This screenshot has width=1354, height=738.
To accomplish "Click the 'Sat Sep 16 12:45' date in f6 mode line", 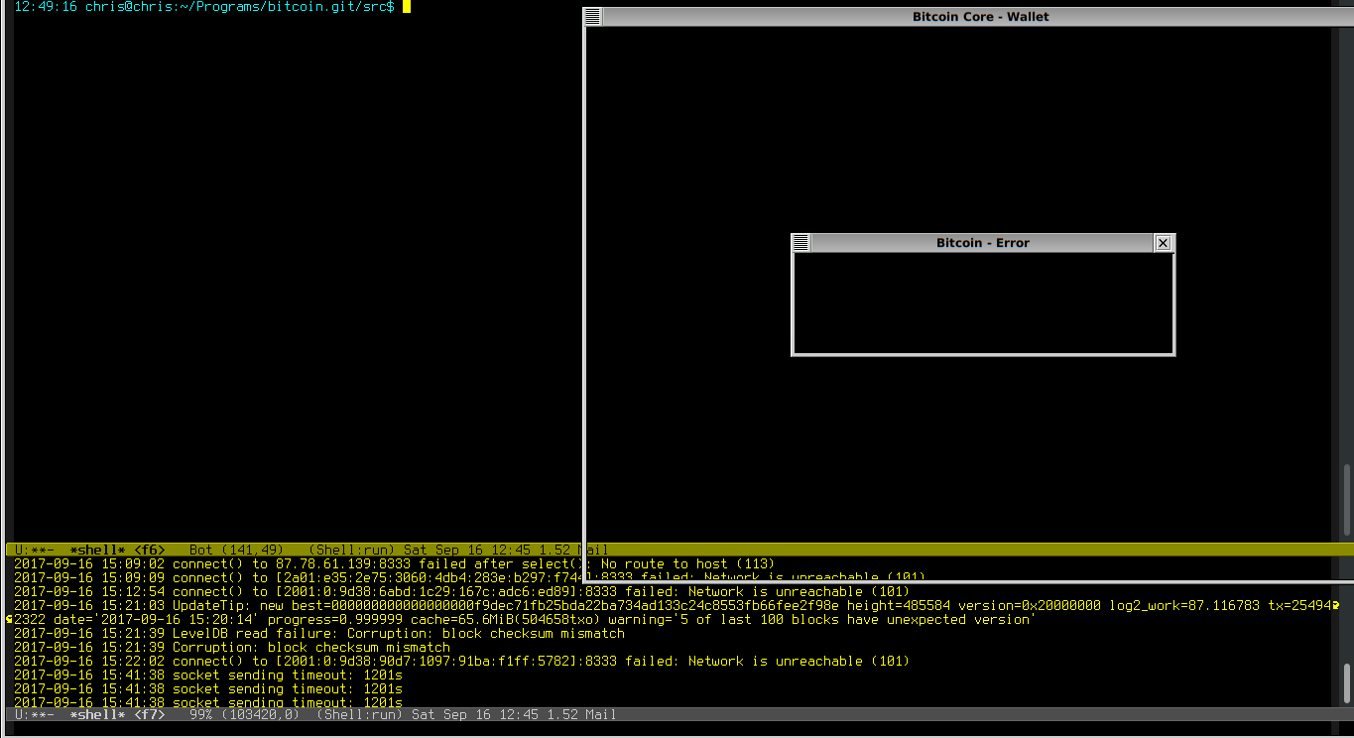I will [466, 550].
